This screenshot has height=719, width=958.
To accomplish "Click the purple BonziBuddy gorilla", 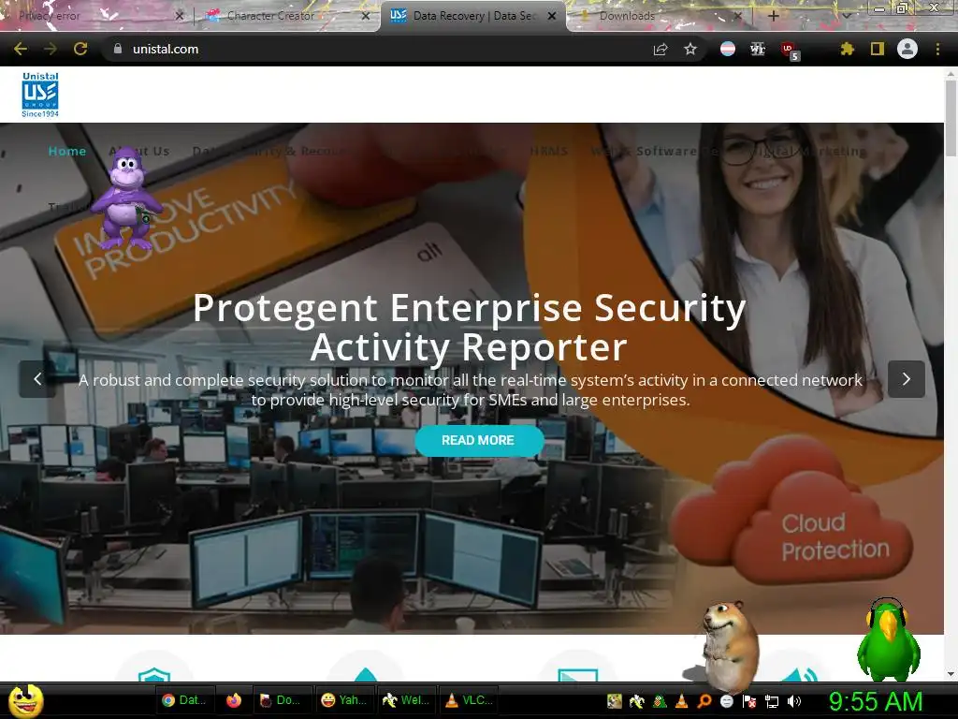I will 126,198.
